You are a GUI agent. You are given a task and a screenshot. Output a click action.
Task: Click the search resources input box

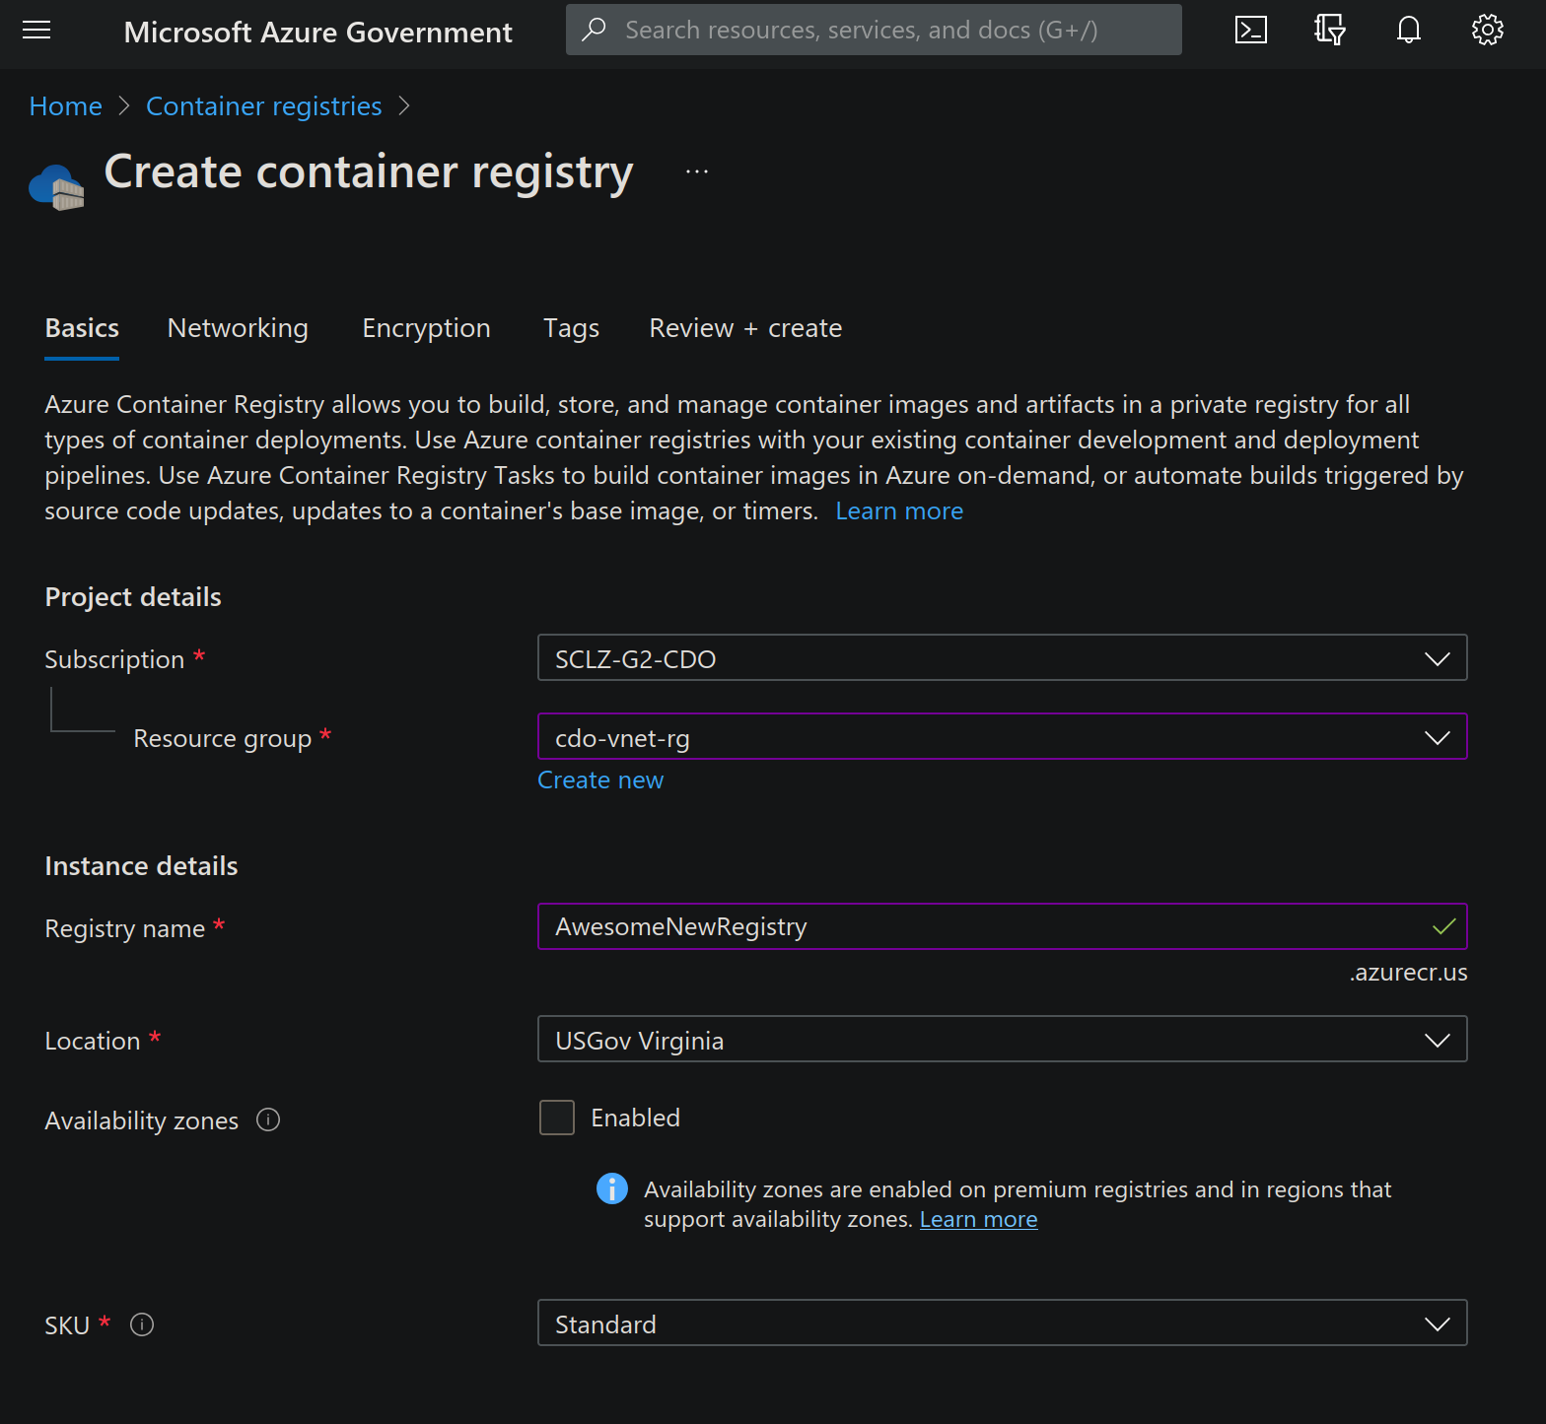(x=874, y=30)
